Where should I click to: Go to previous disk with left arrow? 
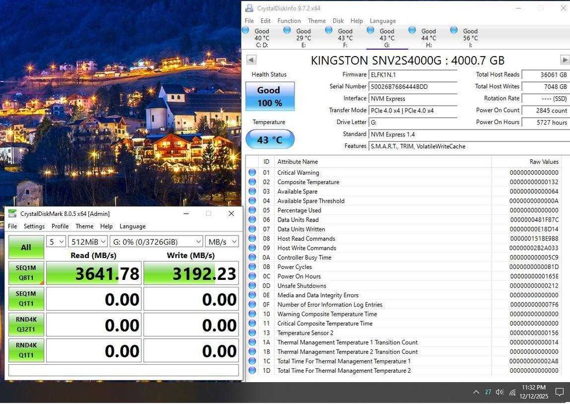[251, 59]
